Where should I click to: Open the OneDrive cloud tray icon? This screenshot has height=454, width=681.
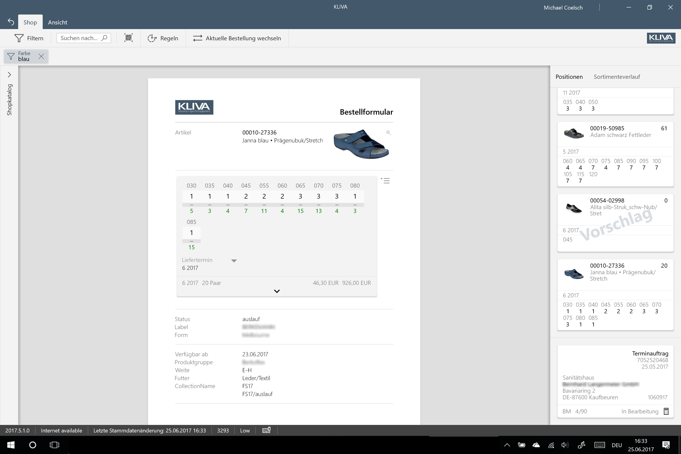[536, 445]
